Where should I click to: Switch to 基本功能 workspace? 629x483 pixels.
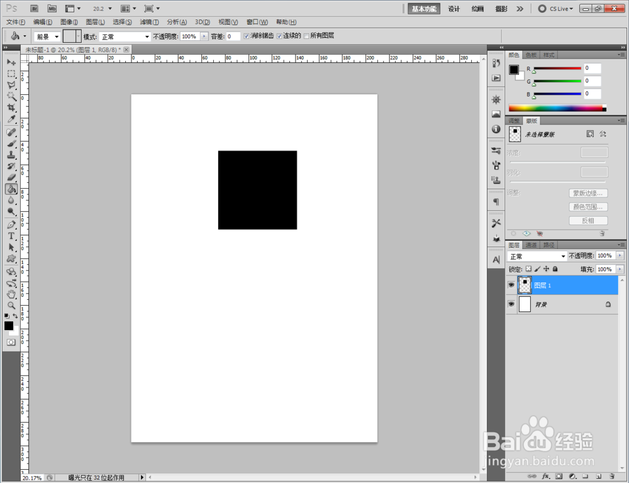[424, 8]
